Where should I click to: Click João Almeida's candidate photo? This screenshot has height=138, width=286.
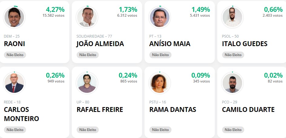pos(87,17)
